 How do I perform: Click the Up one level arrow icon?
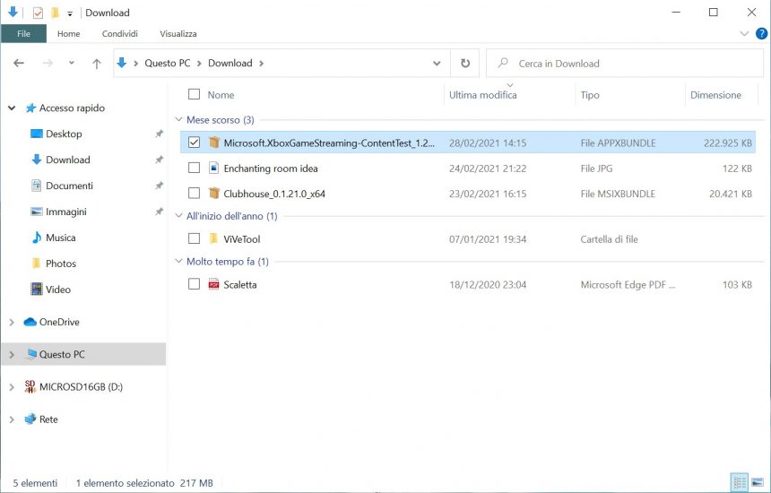[x=97, y=64]
